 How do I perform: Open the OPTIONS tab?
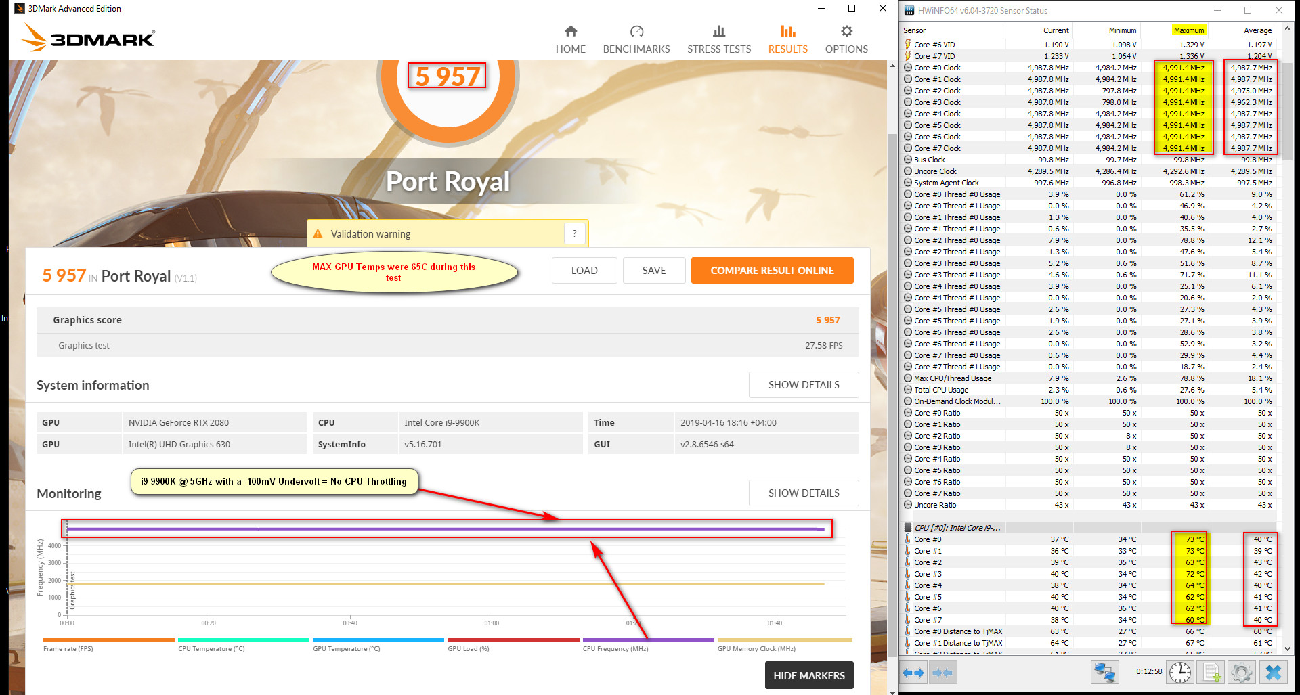[846, 40]
